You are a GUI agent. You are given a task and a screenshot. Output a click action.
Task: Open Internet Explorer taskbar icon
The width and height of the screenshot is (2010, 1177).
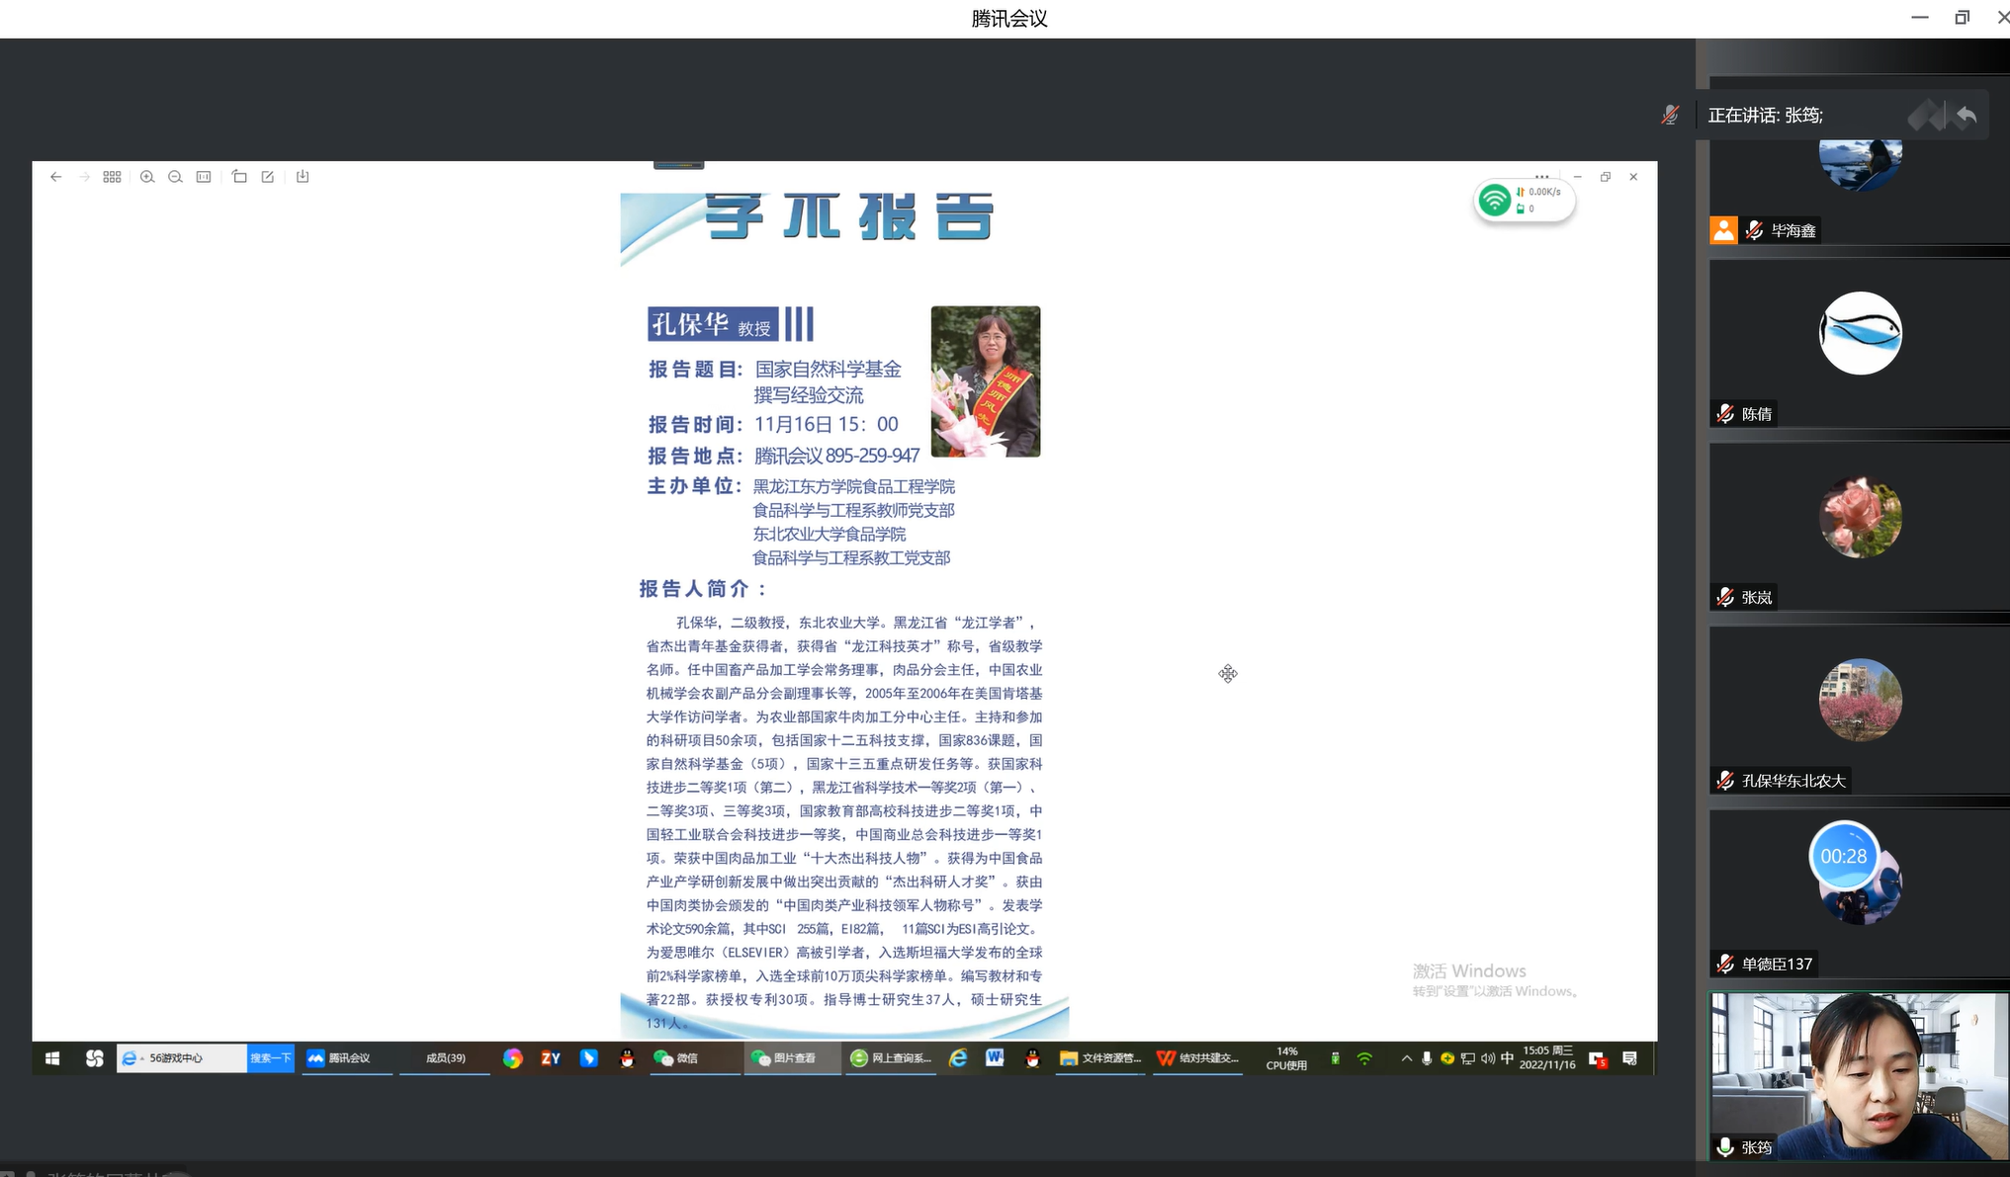click(x=958, y=1058)
